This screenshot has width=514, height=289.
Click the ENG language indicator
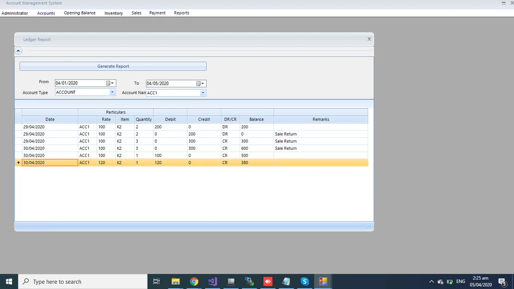tap(461, 282)
